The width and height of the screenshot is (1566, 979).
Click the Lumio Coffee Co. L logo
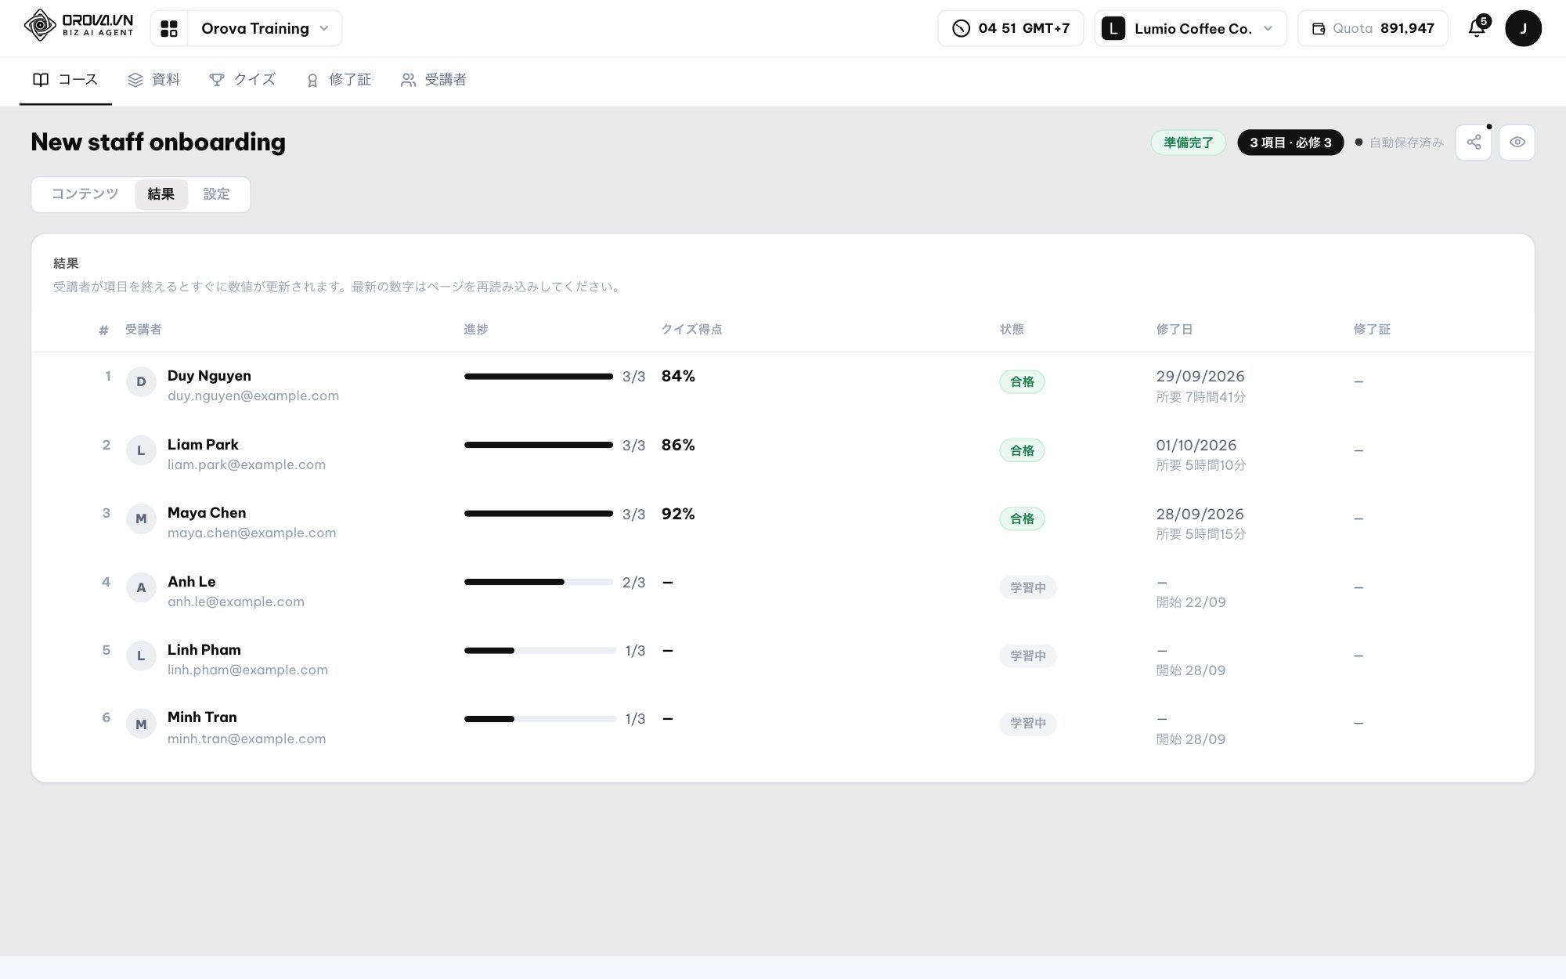1113,29
